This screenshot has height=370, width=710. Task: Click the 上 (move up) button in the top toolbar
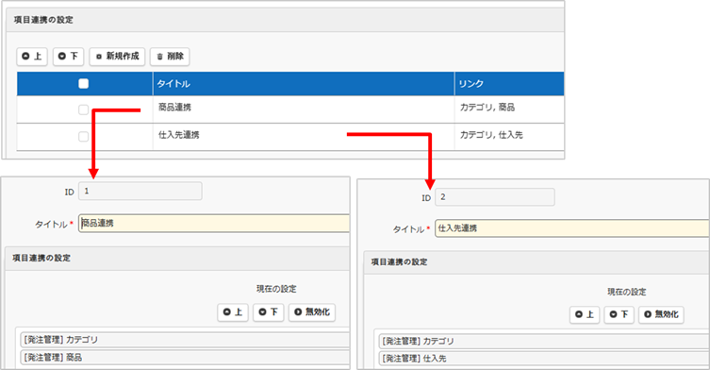(x=32, y=57)
